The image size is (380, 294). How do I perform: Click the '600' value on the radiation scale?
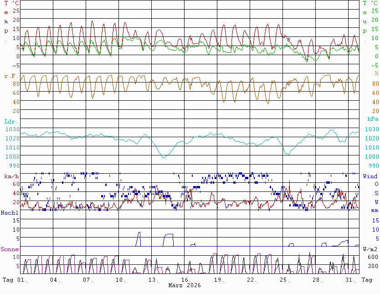point(373,257)
